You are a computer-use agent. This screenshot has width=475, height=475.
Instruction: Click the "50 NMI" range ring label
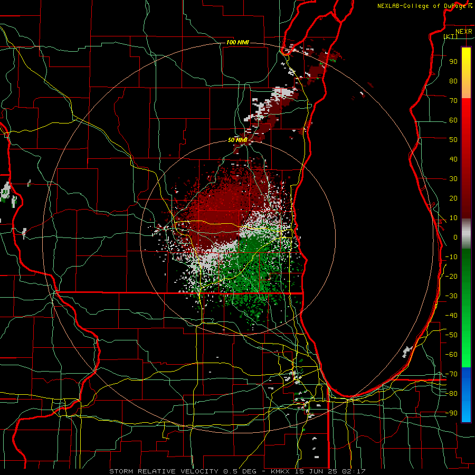click(x=237, y=140)
